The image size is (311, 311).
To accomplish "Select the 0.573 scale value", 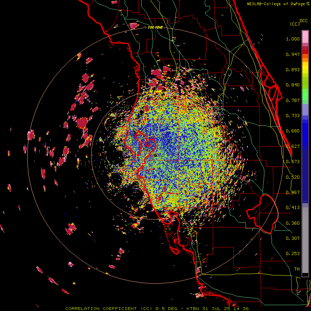I will (x=293, y=162).
